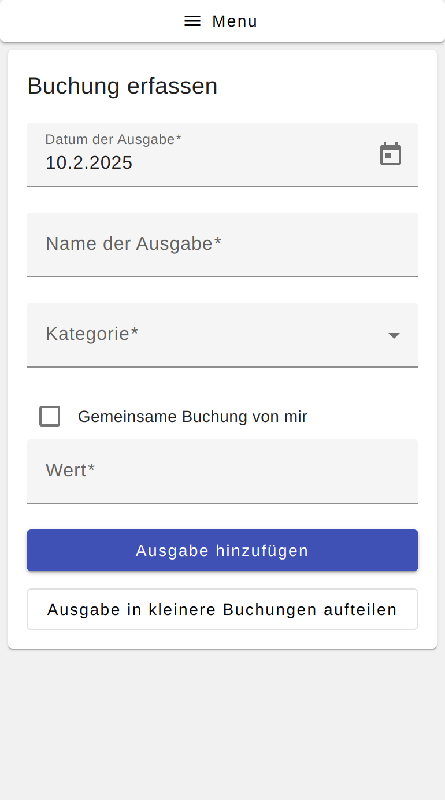The height and width of the screenshot is (800, 445).
Task: Toggle 'Gemeinsame Buchung von mir' on
Action: 50,416
